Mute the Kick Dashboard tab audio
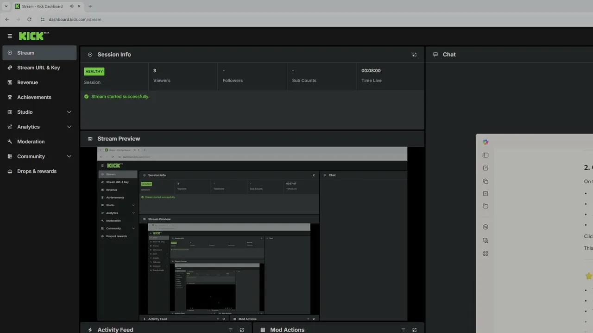The height and width of the screenshot is (333, 593). pos(72,6)
